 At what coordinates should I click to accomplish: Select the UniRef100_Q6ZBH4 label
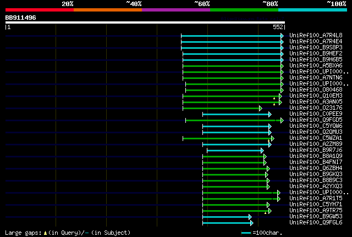(x=316, y=168)
